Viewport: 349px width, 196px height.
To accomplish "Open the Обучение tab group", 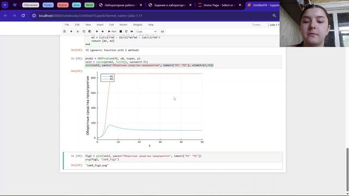I will [31, 5].
